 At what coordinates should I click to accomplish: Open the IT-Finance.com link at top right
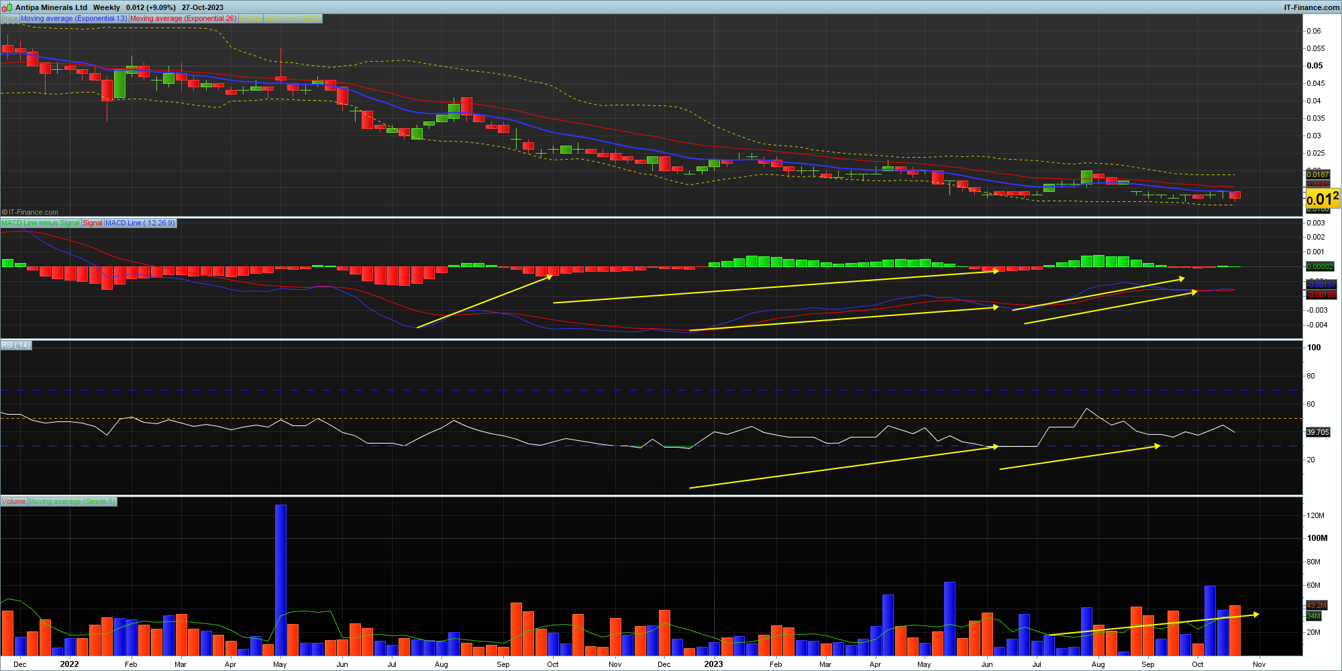tap(1311, 7)
